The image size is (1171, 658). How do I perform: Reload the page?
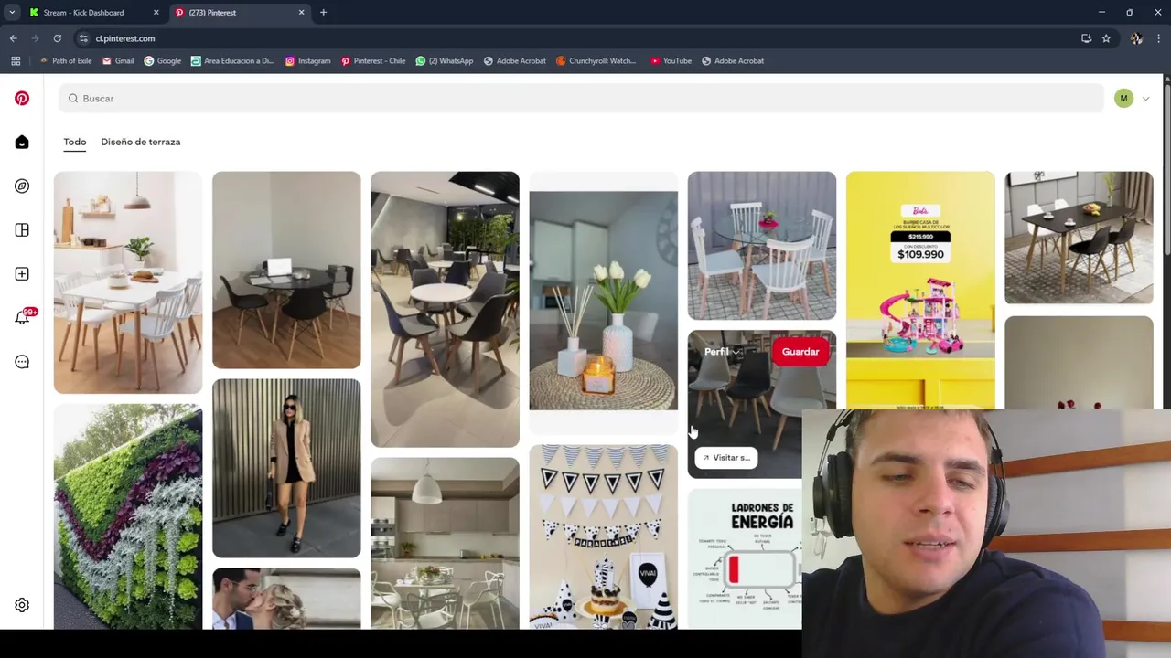pyautogui.click(x=57, y=38)
